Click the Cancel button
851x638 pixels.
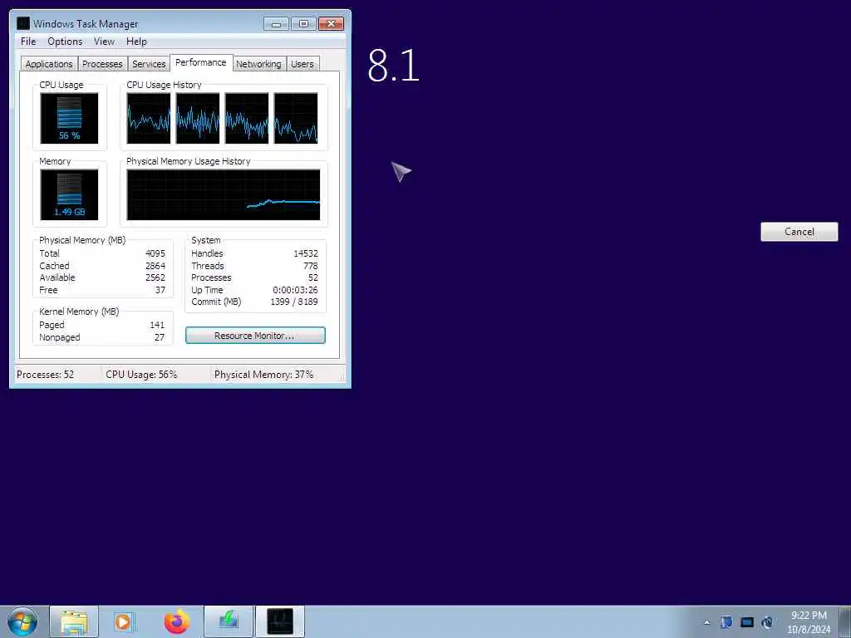click(799, 232)
